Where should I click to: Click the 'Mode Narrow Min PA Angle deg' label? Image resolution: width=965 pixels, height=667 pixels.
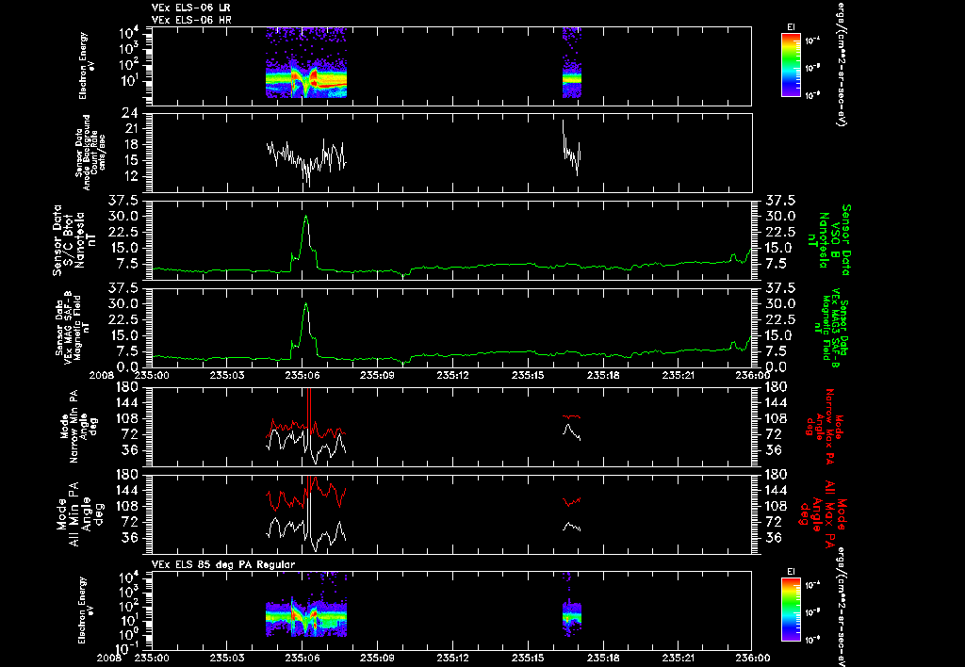point(78,426)
